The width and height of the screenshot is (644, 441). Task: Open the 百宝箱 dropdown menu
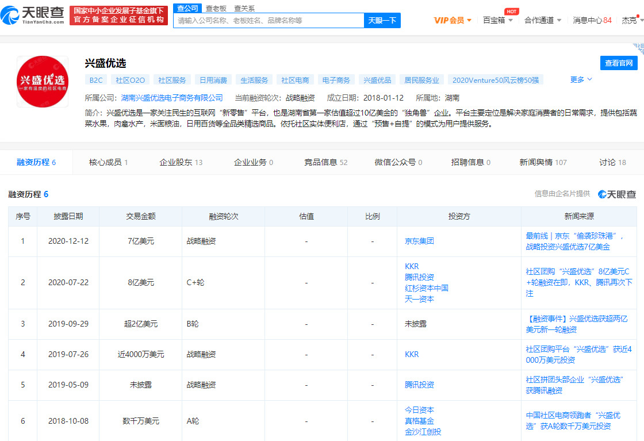coord(498,20)
